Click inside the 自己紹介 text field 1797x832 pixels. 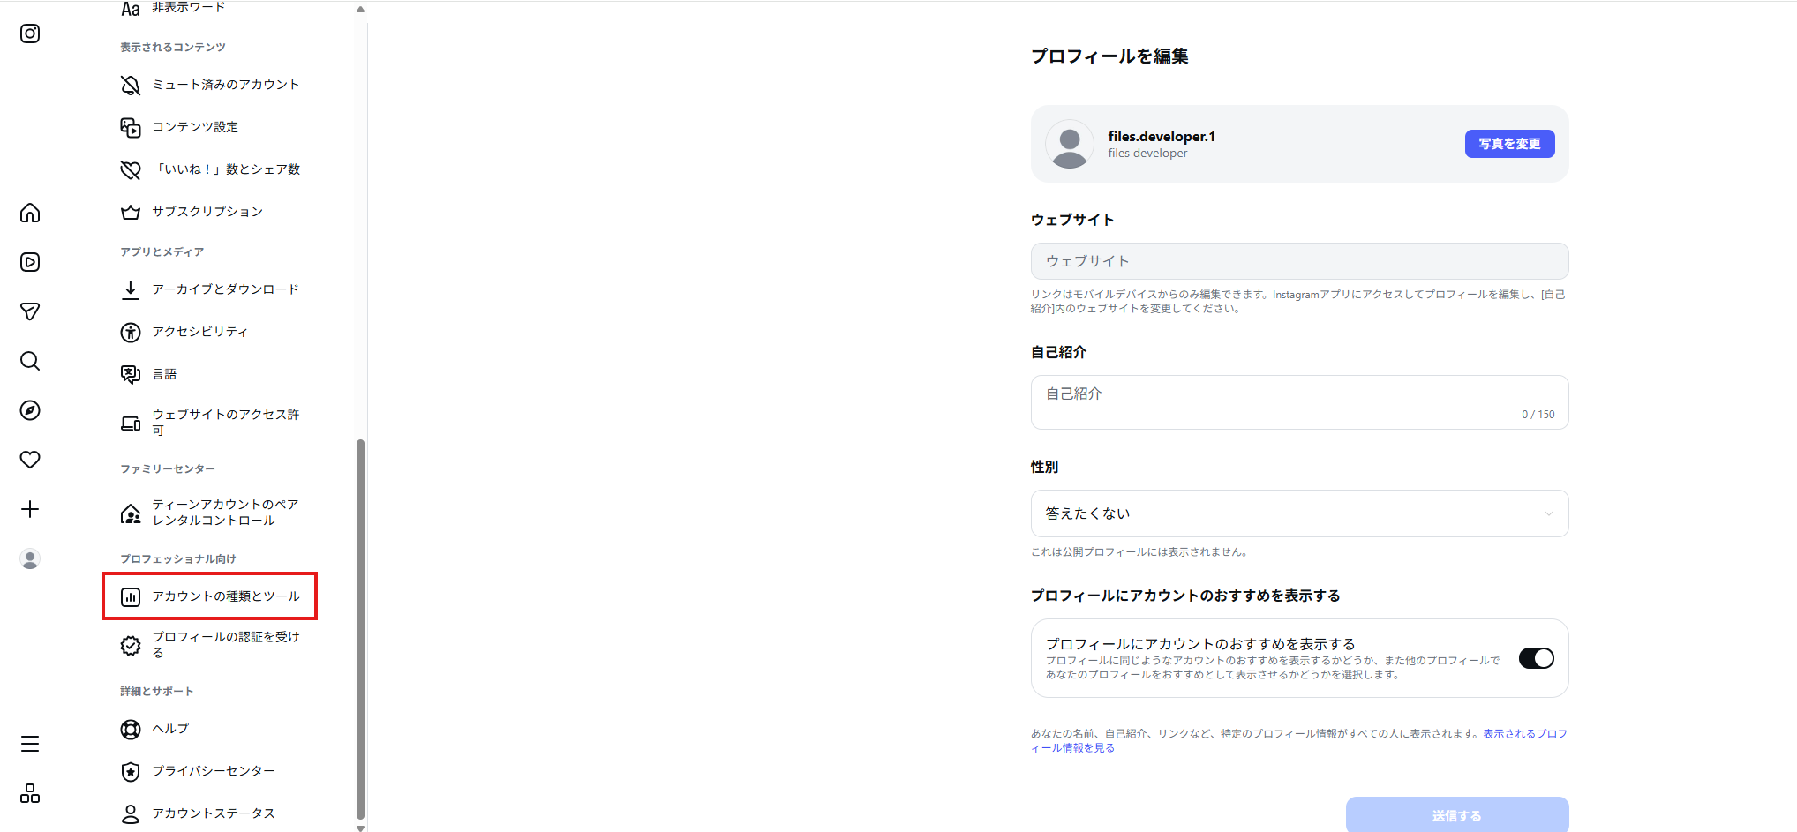[1298, 394]
